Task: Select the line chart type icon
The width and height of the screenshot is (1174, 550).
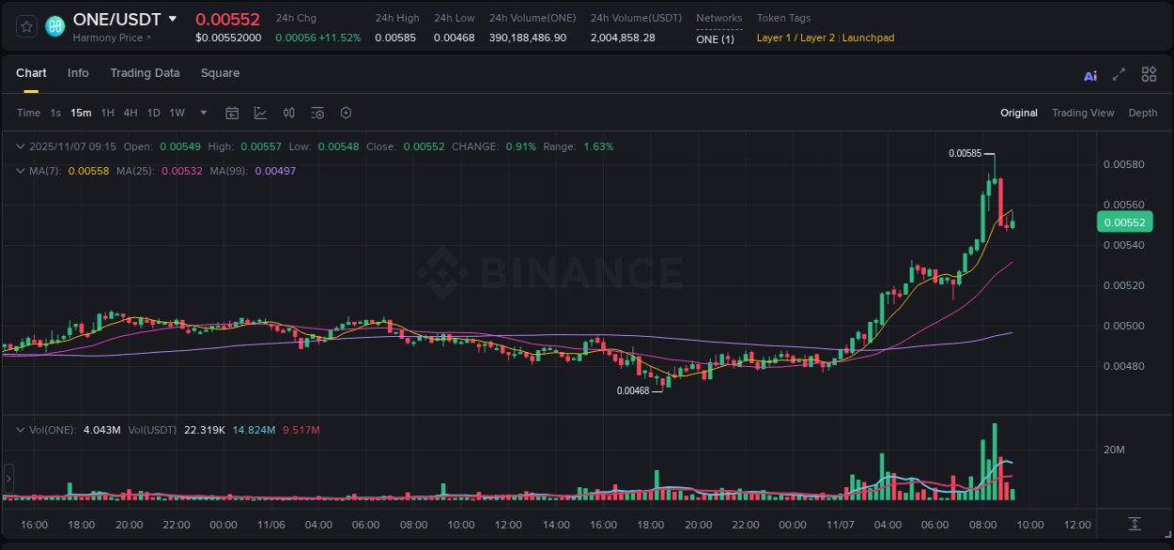Action: coord(260,113)
